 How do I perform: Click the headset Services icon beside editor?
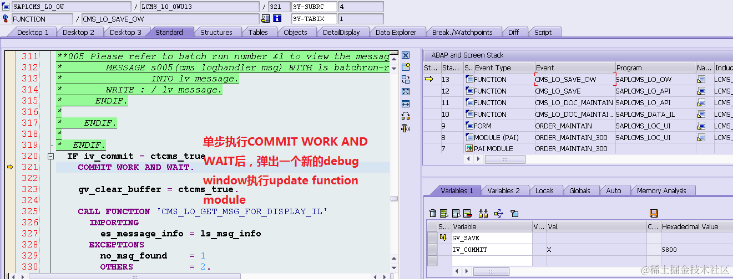pyautogui.click(x=406, y=116)
